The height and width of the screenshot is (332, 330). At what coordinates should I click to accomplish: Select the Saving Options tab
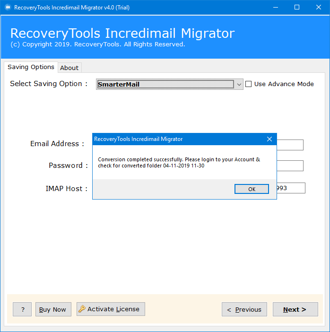[31, 67]
